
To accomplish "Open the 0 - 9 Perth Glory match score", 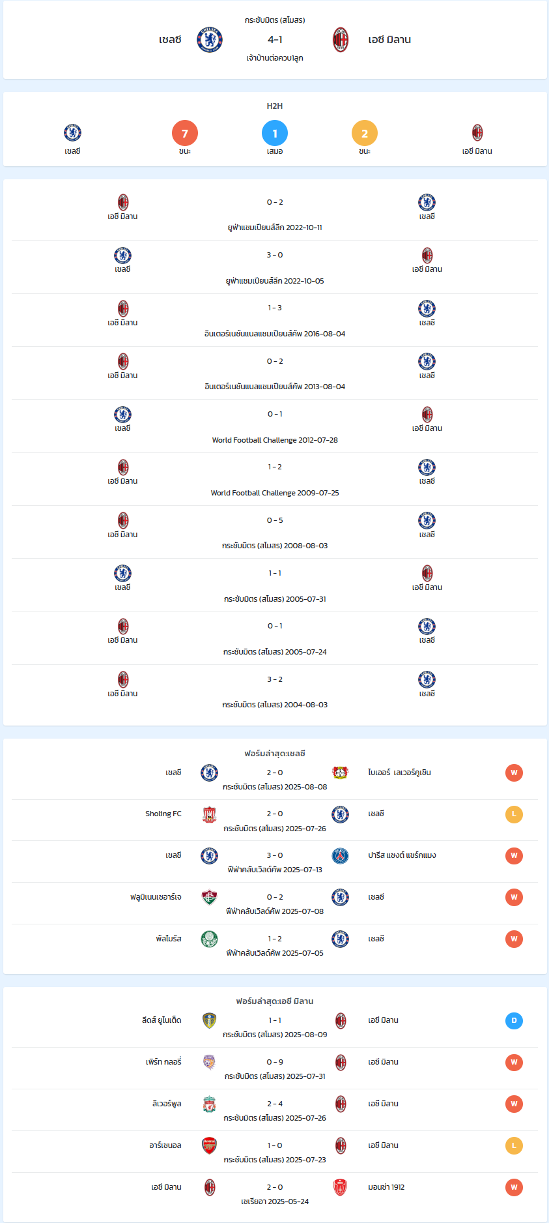I will point(275,1062).
